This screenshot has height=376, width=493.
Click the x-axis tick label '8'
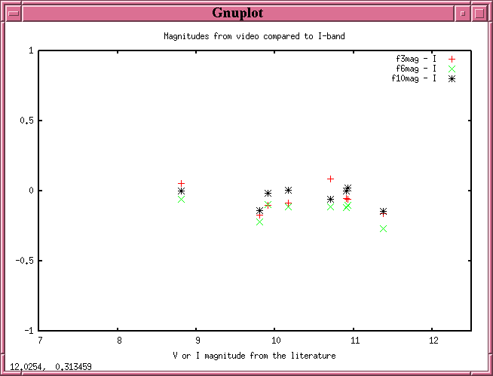119,341
